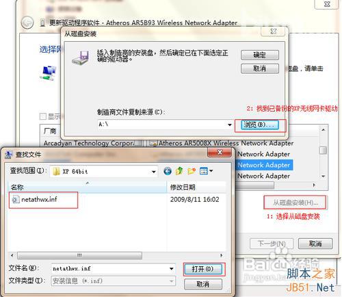This screenshot has width=342, height=297.
Task: Sort by the 名称 column header
Action: [87, 188]
